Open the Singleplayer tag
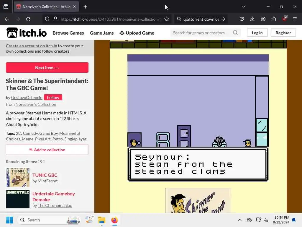 75,139
